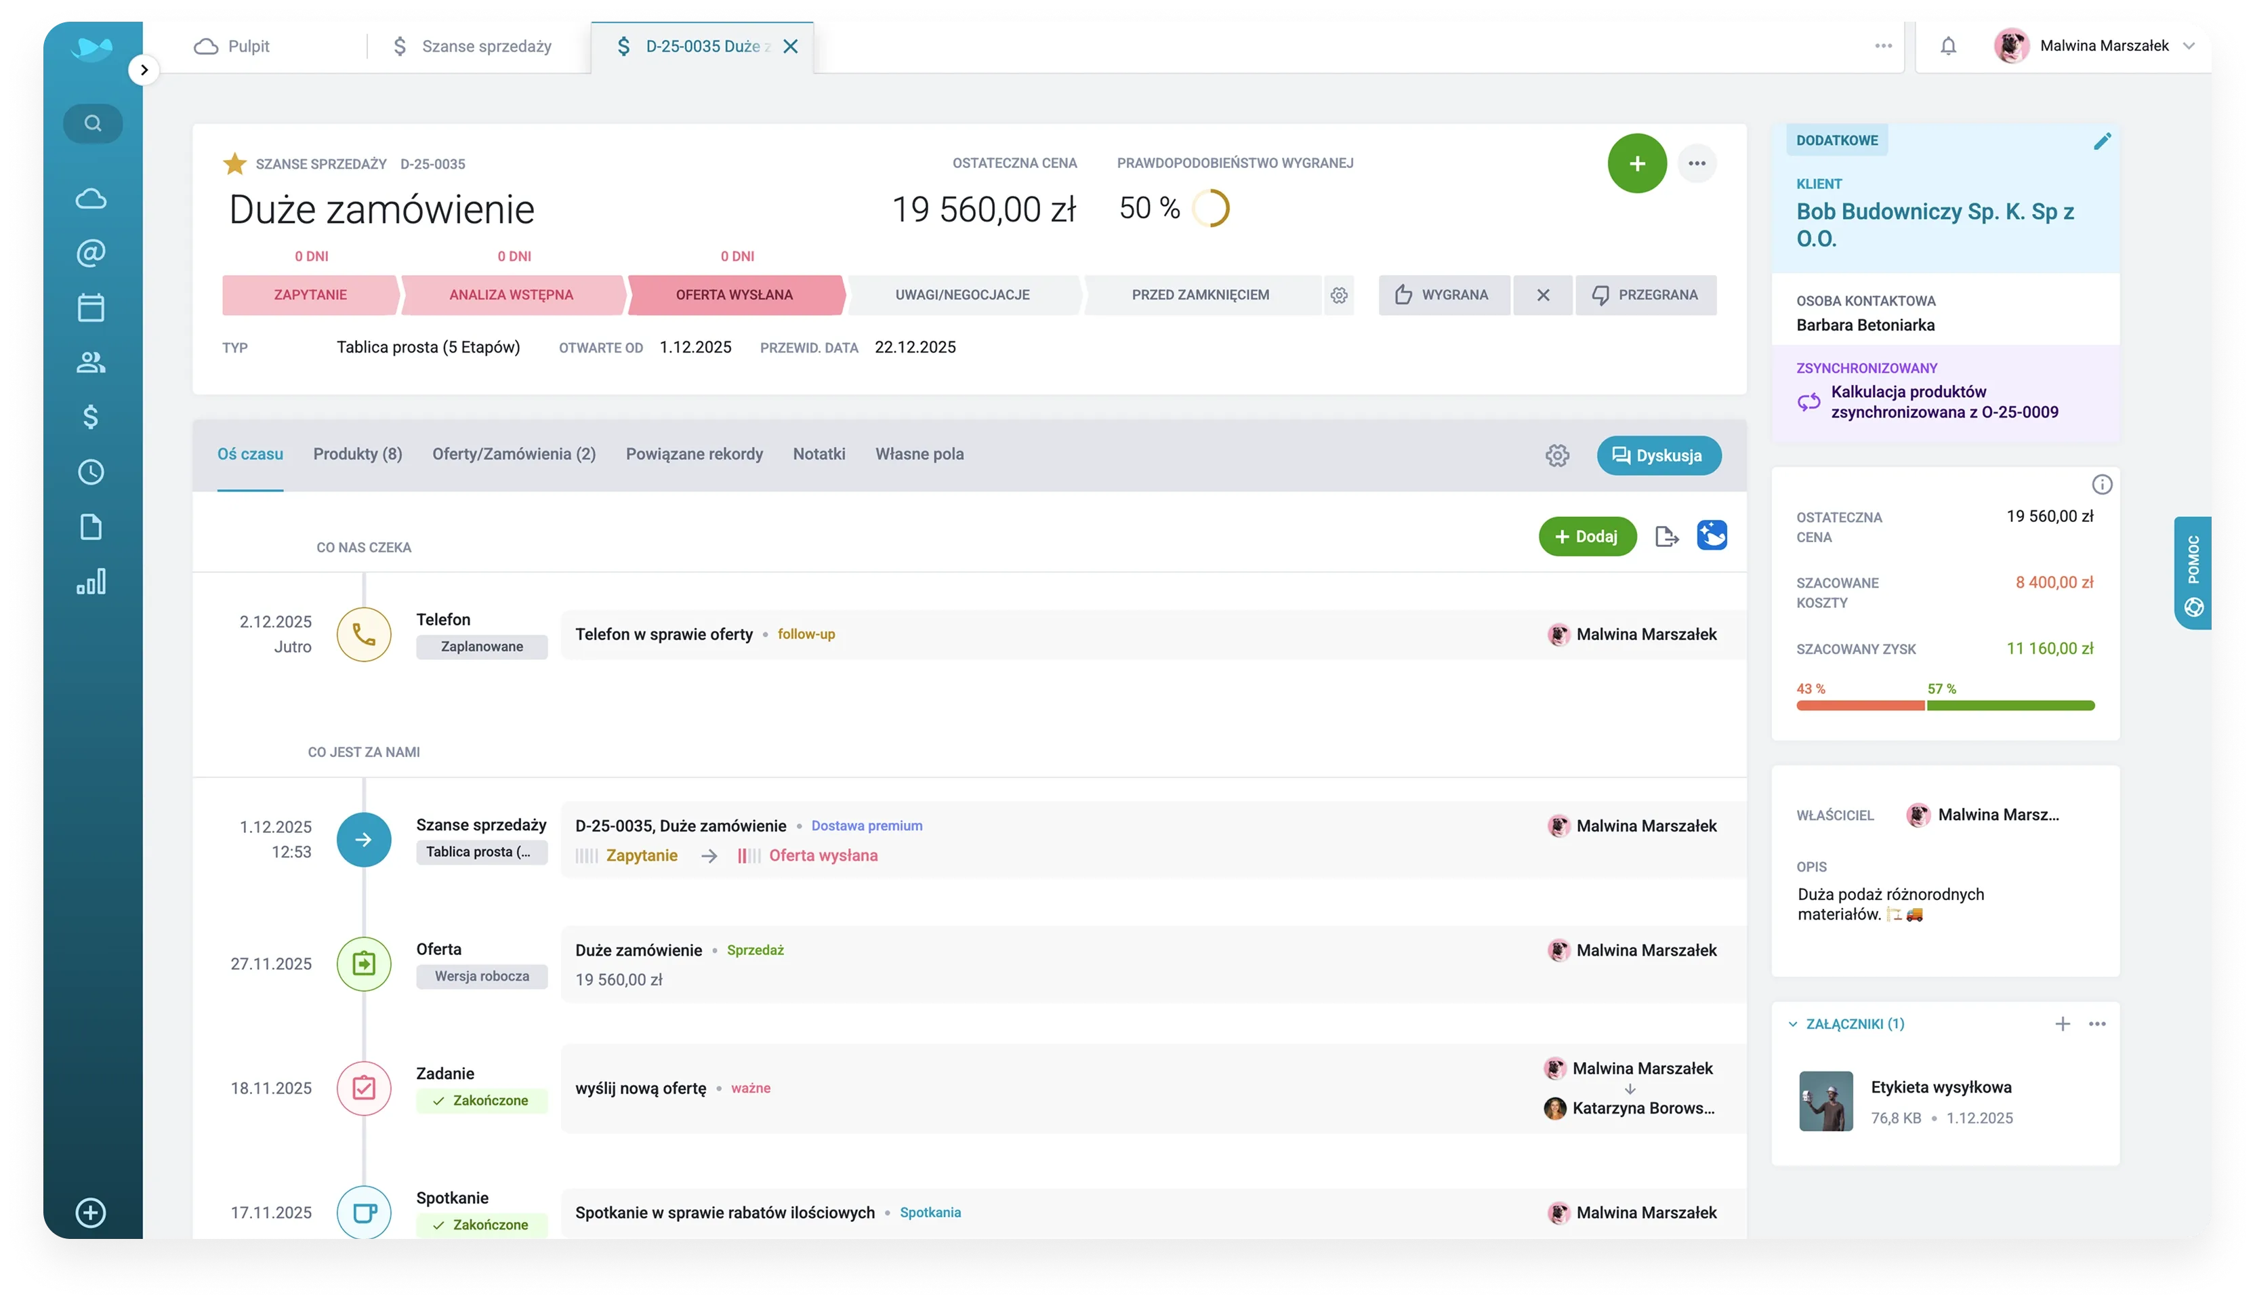2255x1304 pixels.
Task: Open the Etykieta wysyłkowa attachment thumbnail
Action: 1826,1101
